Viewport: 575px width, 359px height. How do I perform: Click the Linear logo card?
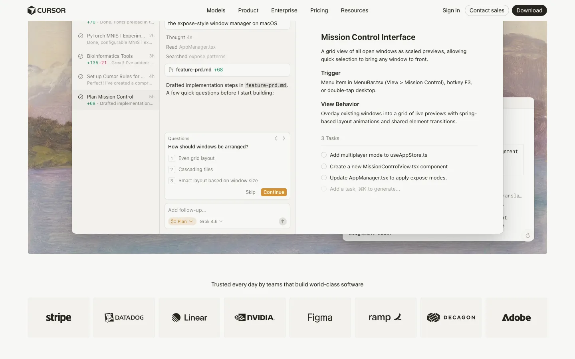[x=189, y=318]
